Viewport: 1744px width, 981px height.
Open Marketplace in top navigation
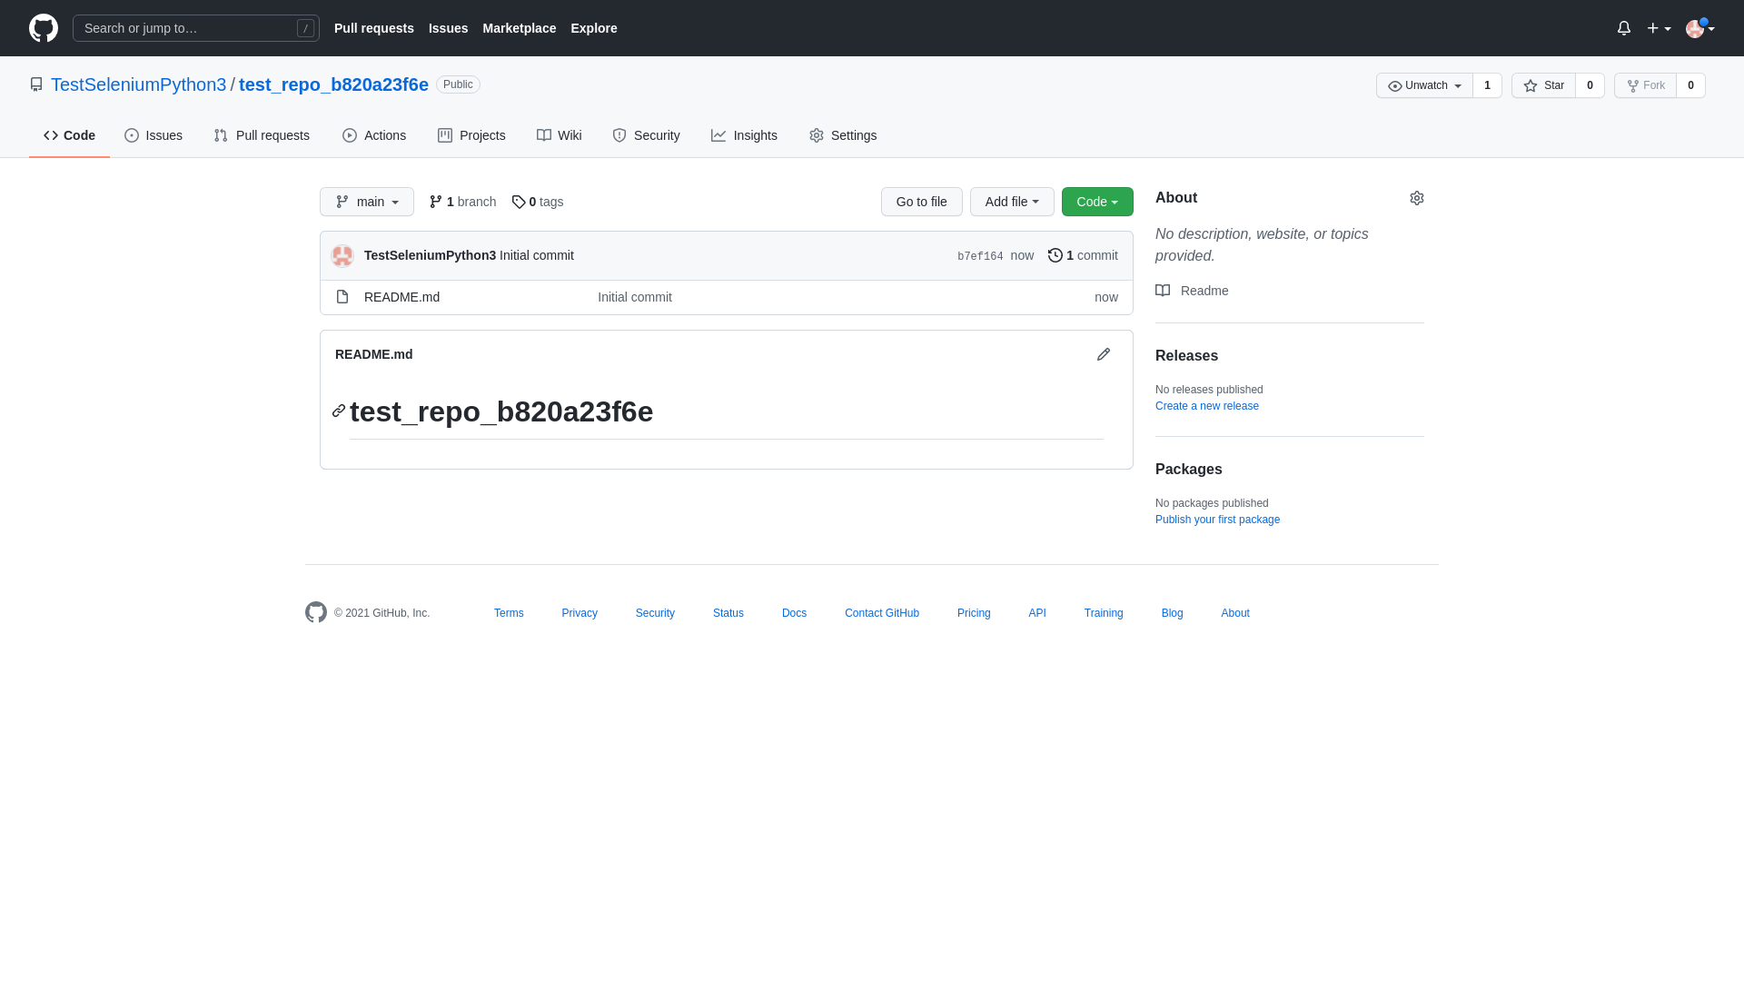pos(520,28)
